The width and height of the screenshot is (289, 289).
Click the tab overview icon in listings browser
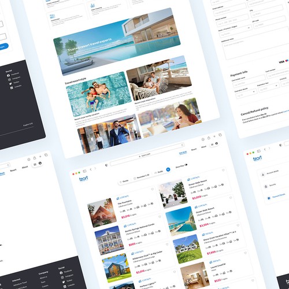pyautogui.click(x=220, y=135)
